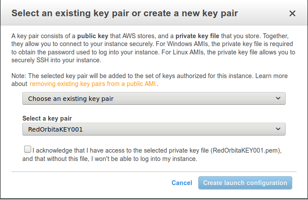Screen dimensions: 308x200
Task: Click the 'Learn more' text in the note
Action: [x=271, y=76]
